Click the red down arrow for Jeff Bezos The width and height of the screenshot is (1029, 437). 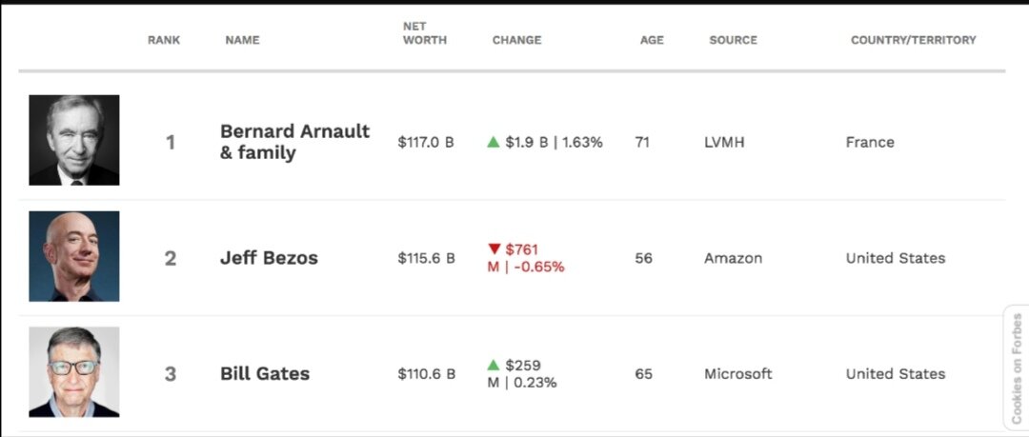(x=494, y=248)
